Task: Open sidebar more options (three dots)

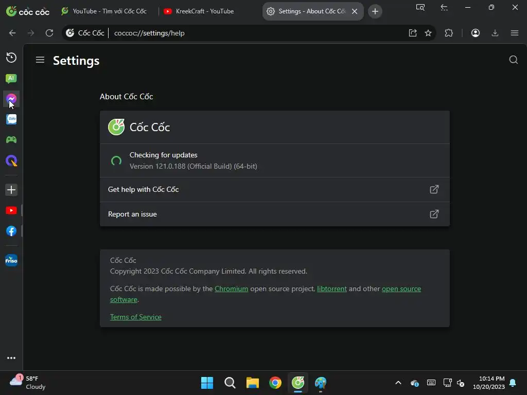Action: coord(11,358)
